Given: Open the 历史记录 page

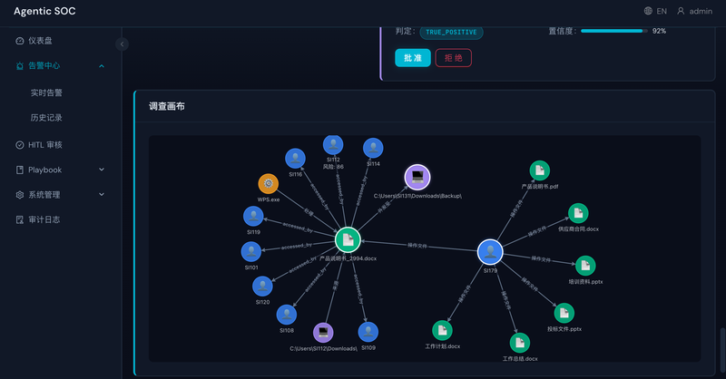Looking at the screenshot, I should tap(46, 118).
